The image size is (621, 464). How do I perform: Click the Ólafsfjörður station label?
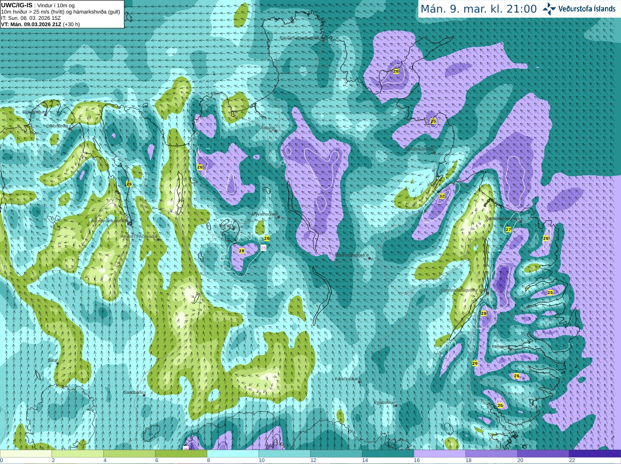point(57,126)
